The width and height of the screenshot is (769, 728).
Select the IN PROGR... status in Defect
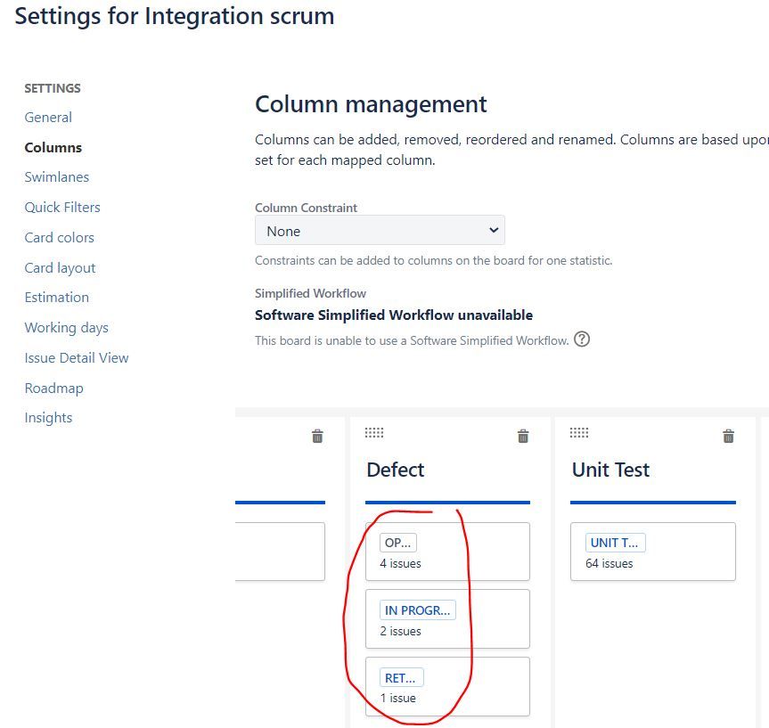[x=417, y=610]
